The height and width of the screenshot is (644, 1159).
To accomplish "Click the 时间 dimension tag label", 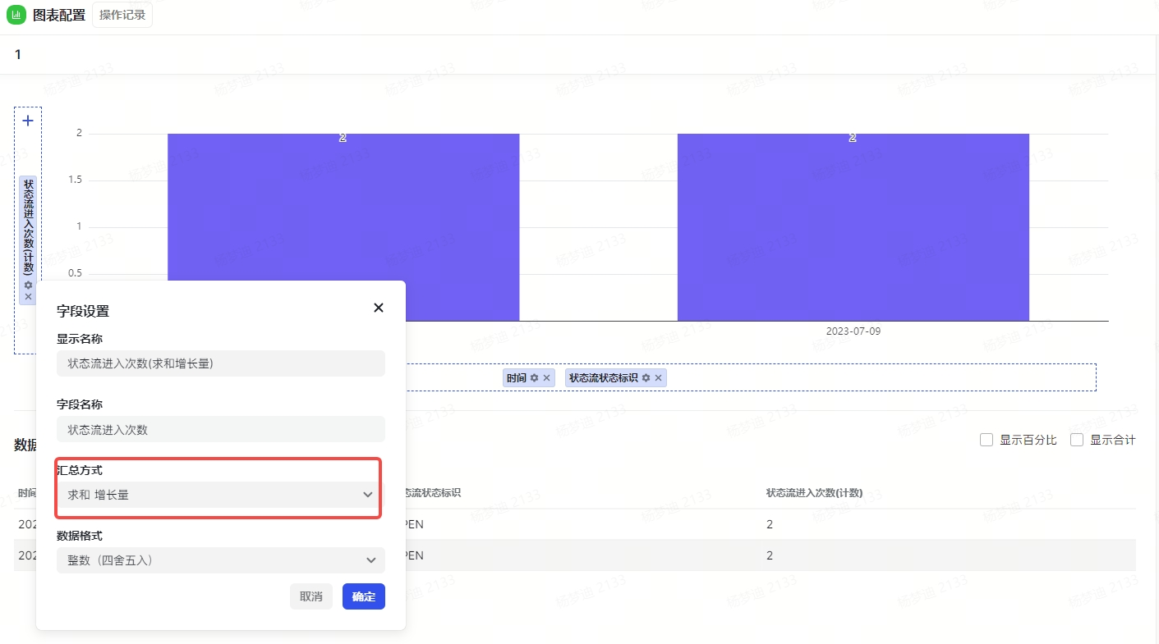I will (x=517, y=377).
